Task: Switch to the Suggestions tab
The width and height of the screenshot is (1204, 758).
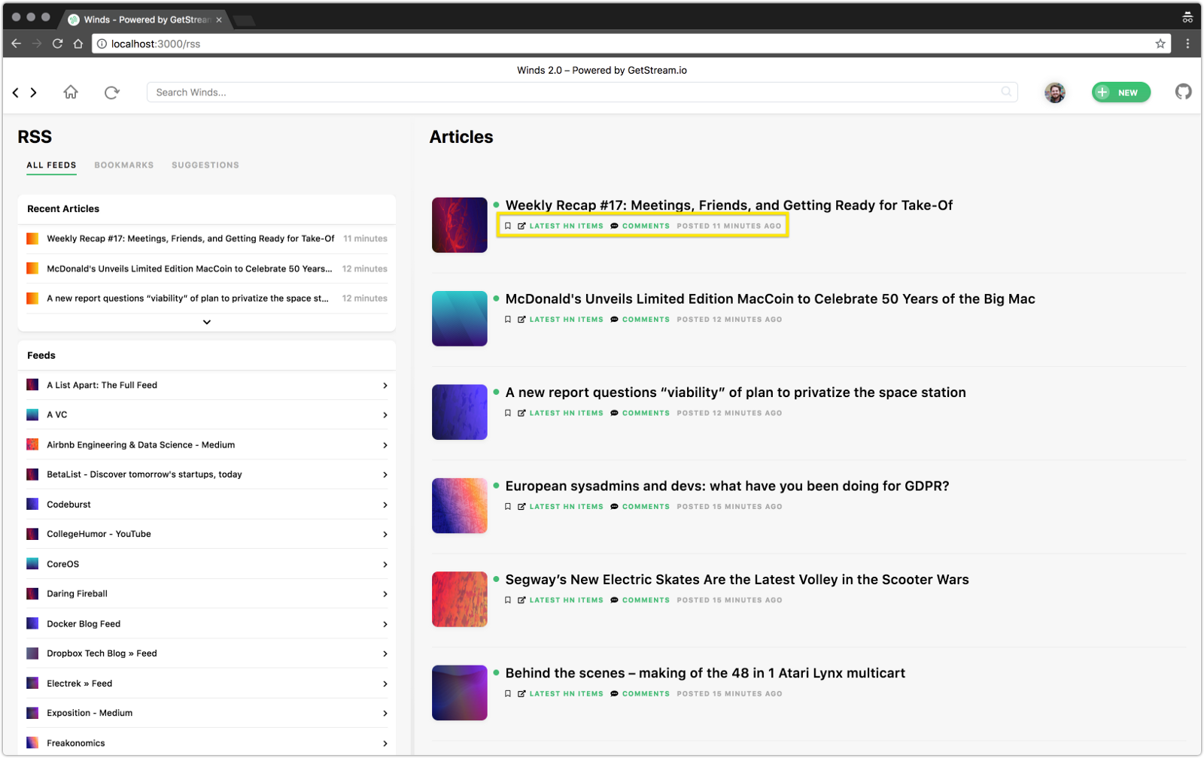Action: (x=205, y=165)
